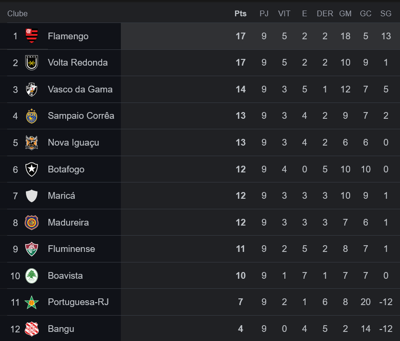Select the Clube column header
This screenshot has height=341, width=400.
(17, 13)
